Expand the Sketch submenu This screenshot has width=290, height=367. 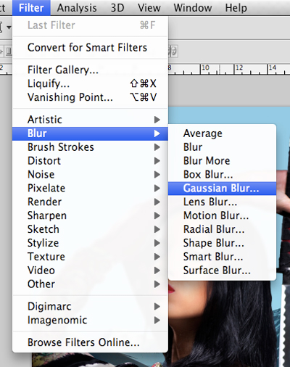tap(90, 229)
